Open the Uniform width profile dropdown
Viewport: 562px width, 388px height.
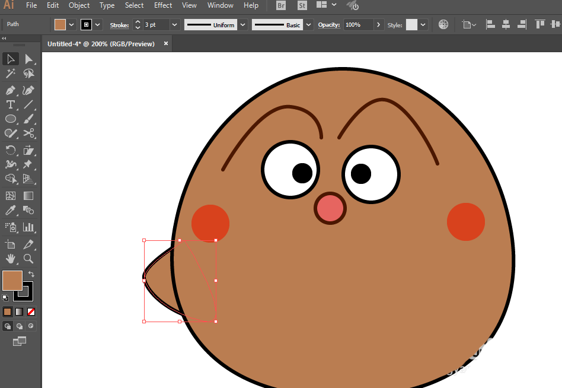pyautogui.click(x=242, y=25)
